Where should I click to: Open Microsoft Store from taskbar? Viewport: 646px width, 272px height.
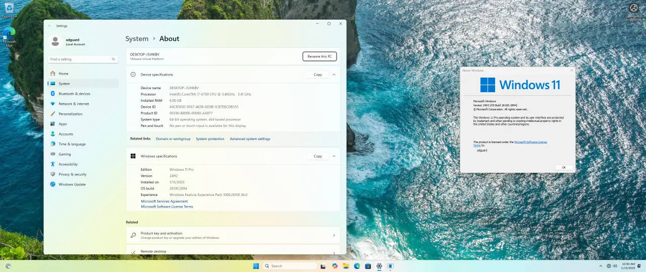(368, 266)
